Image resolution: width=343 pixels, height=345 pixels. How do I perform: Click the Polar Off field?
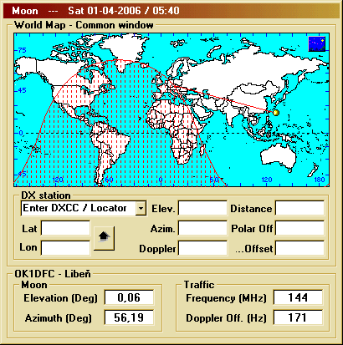point(299,228)
